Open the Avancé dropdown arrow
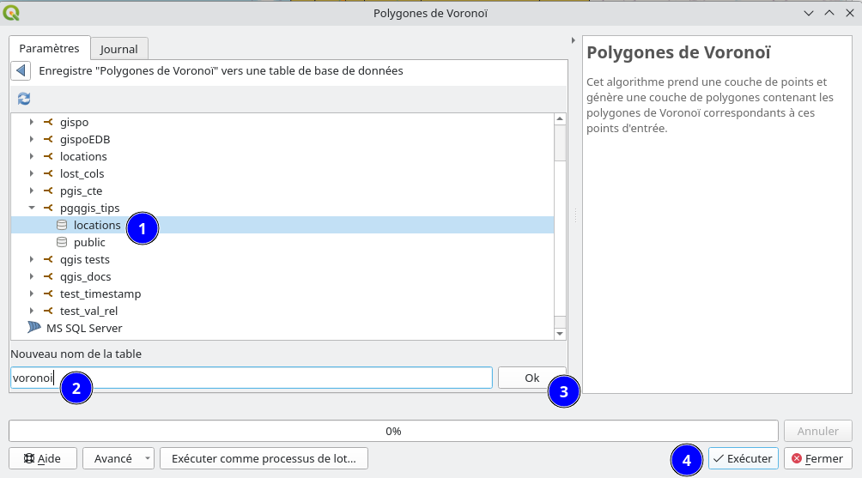The height and width of the screenshot is (478, 862). [148, 458]
